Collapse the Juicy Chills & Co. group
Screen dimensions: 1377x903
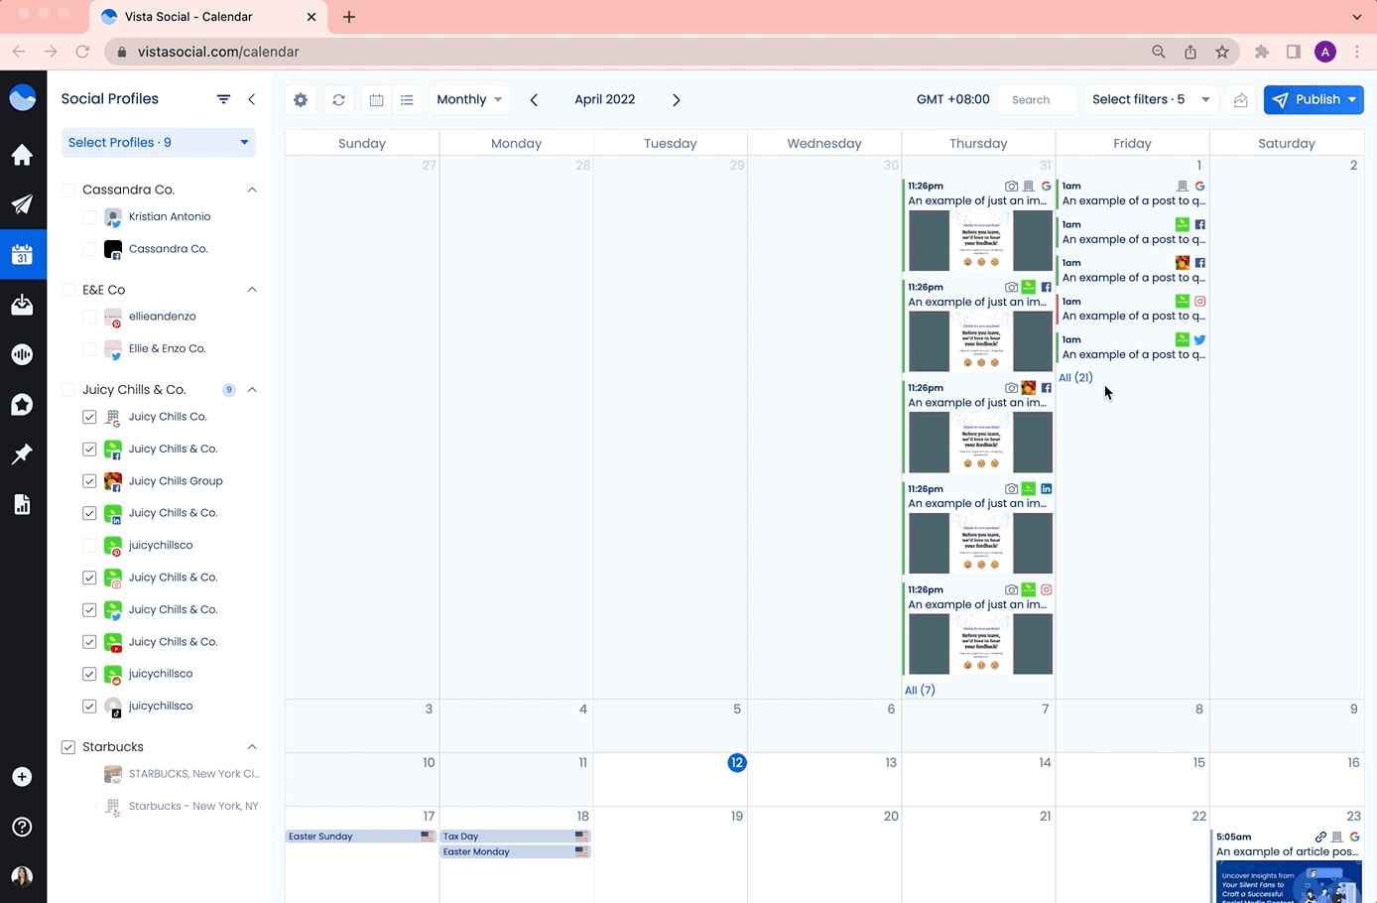[x=252, y=390]
